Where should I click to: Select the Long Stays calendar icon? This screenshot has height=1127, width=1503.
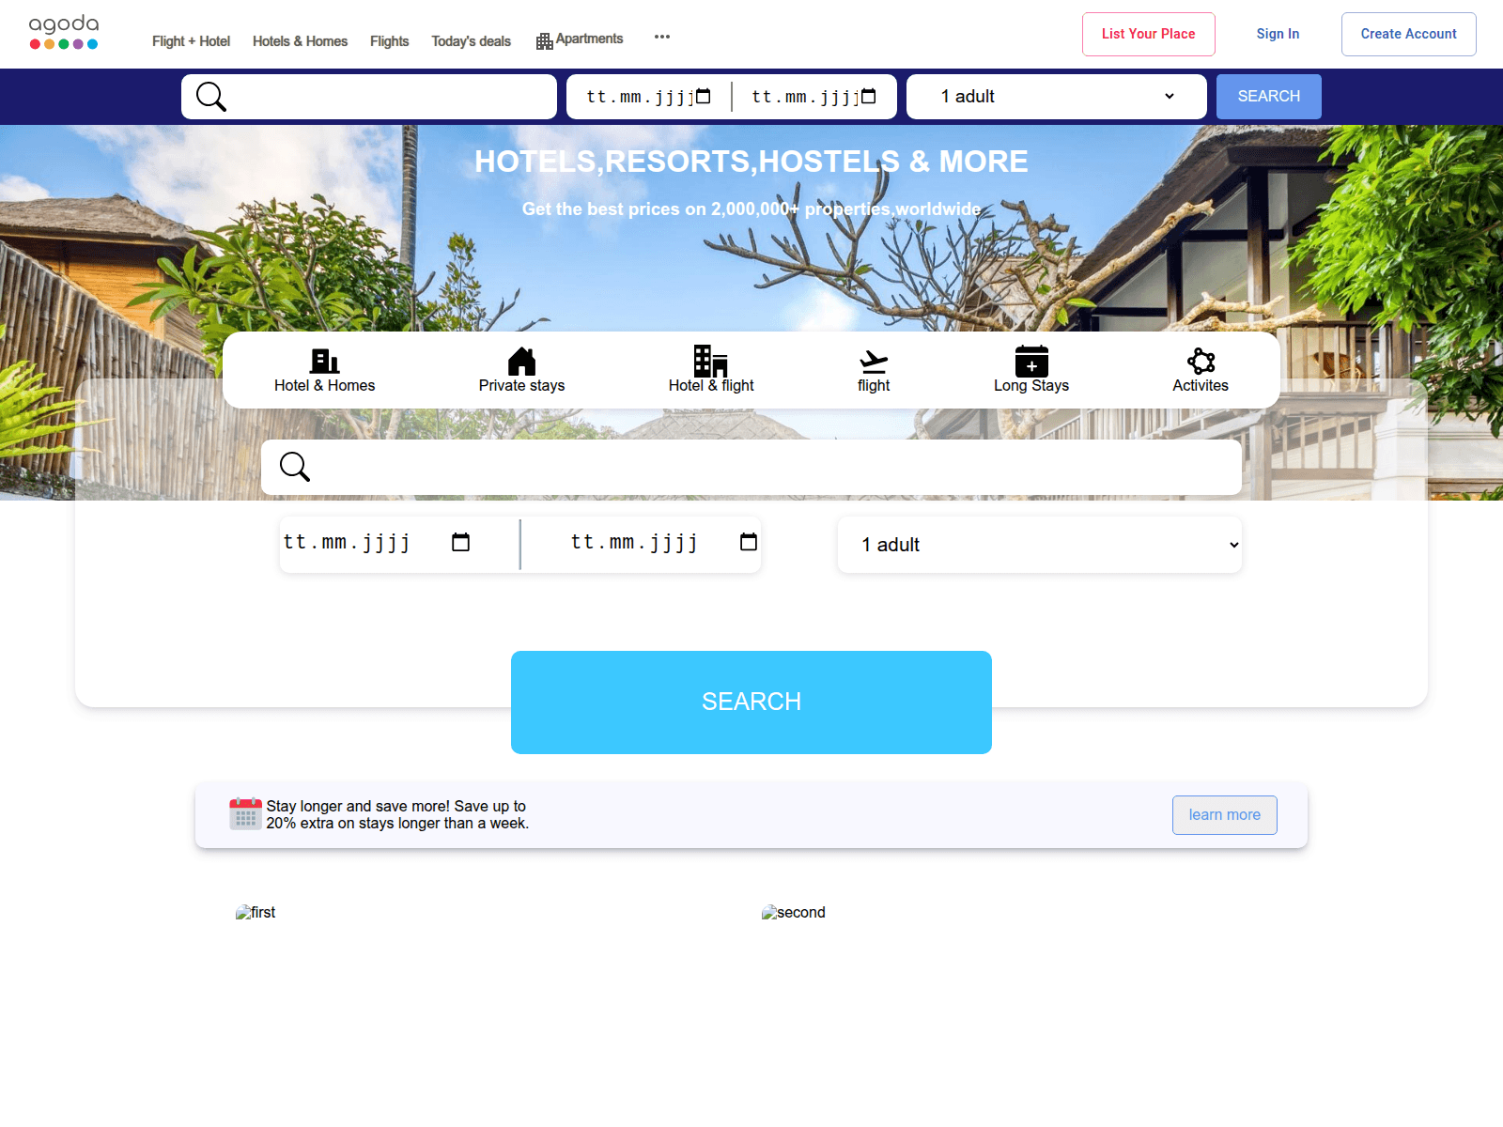click(1031, 361)
